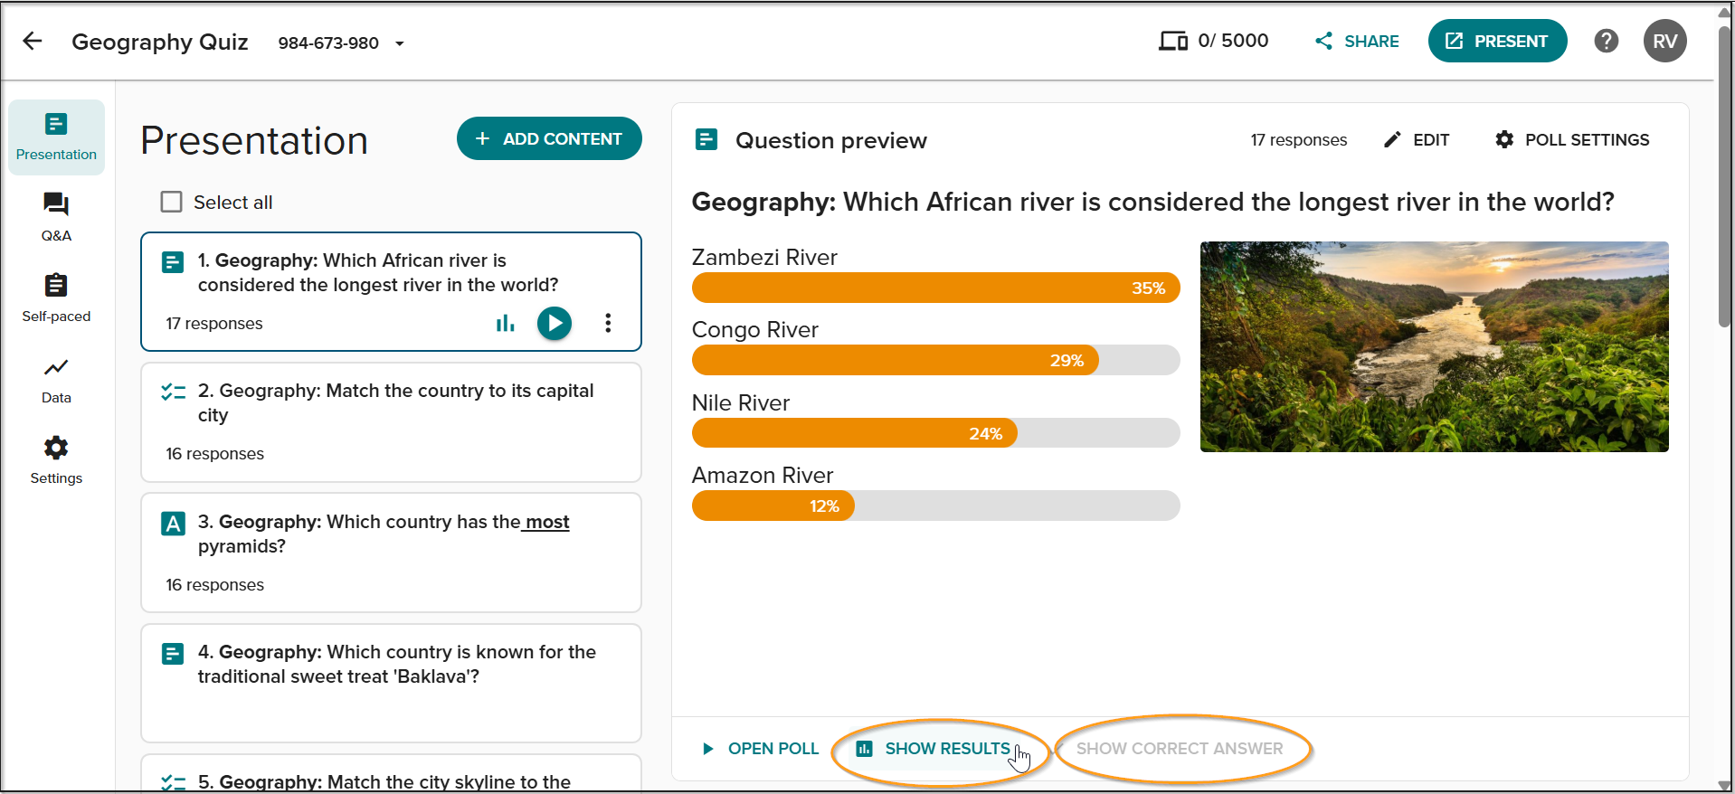The height and width of the screenshot is (794, 1735).
Task: Open the event code 984-673-980 dropdown
Action: tap(341, 43)
